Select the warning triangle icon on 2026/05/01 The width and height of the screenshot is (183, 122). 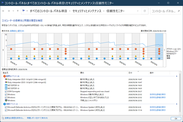pyautogui.click(x=120, y=56)
